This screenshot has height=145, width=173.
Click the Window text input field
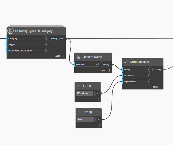tap(85, 93)
